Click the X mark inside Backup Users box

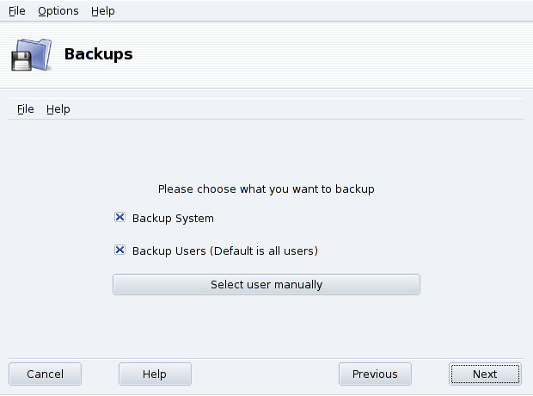pyautogui.click(x=120, y=251)
